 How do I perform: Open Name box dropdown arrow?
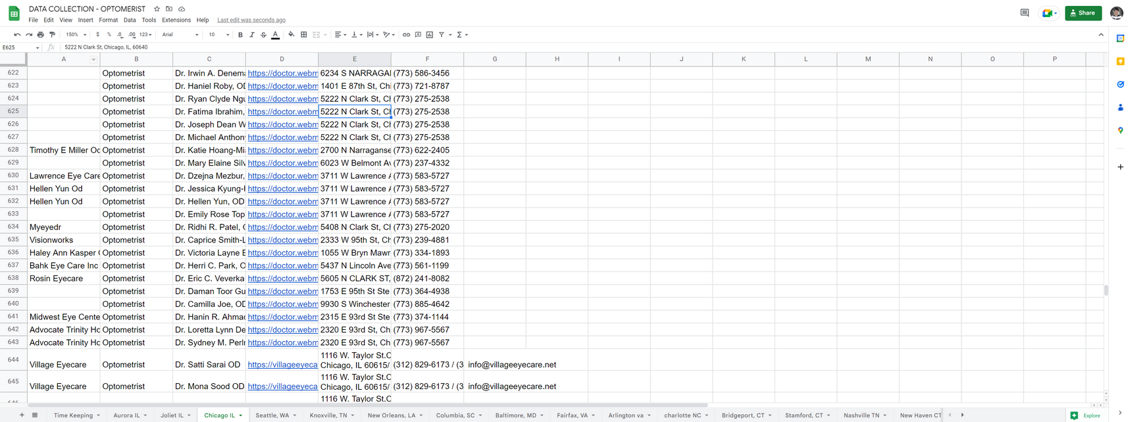(38, 47)
